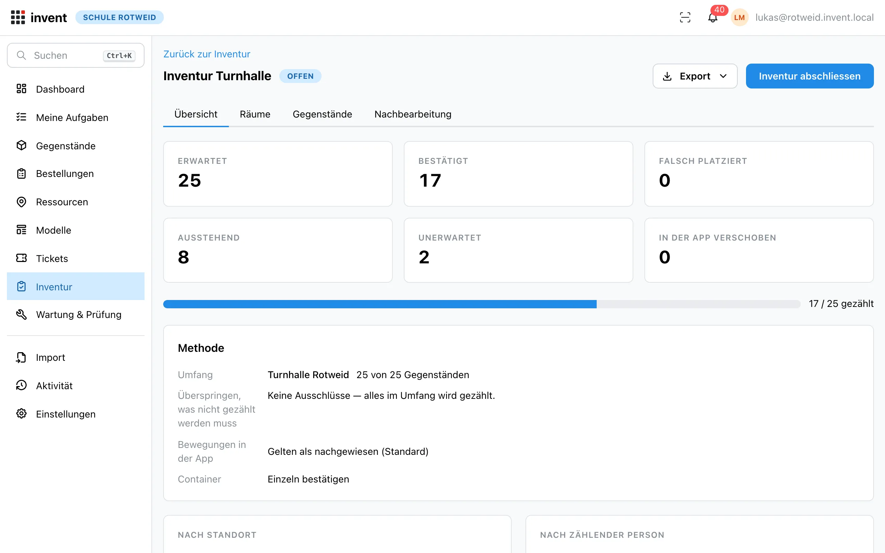Open Tickets in the sidebar

click(76, 259)
